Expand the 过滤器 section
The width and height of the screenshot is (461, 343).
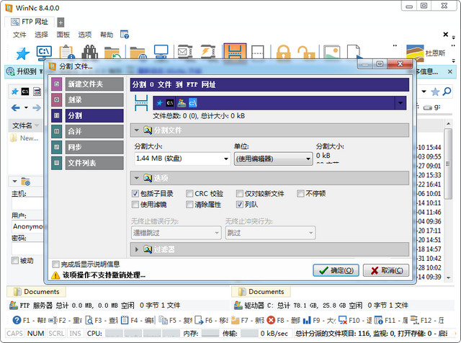pos(137,249)
